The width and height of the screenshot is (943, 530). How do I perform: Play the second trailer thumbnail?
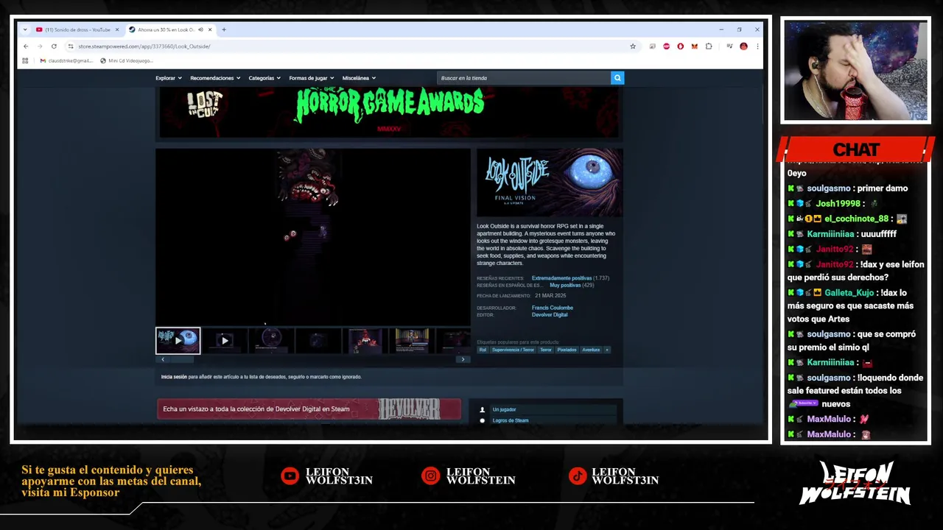225,341
